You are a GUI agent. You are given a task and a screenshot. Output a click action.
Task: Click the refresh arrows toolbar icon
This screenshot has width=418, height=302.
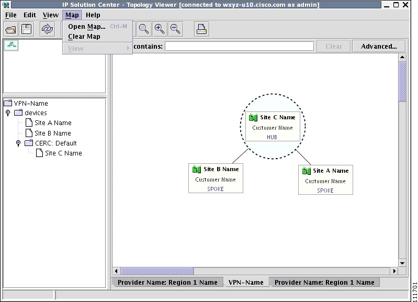point(48,29)
